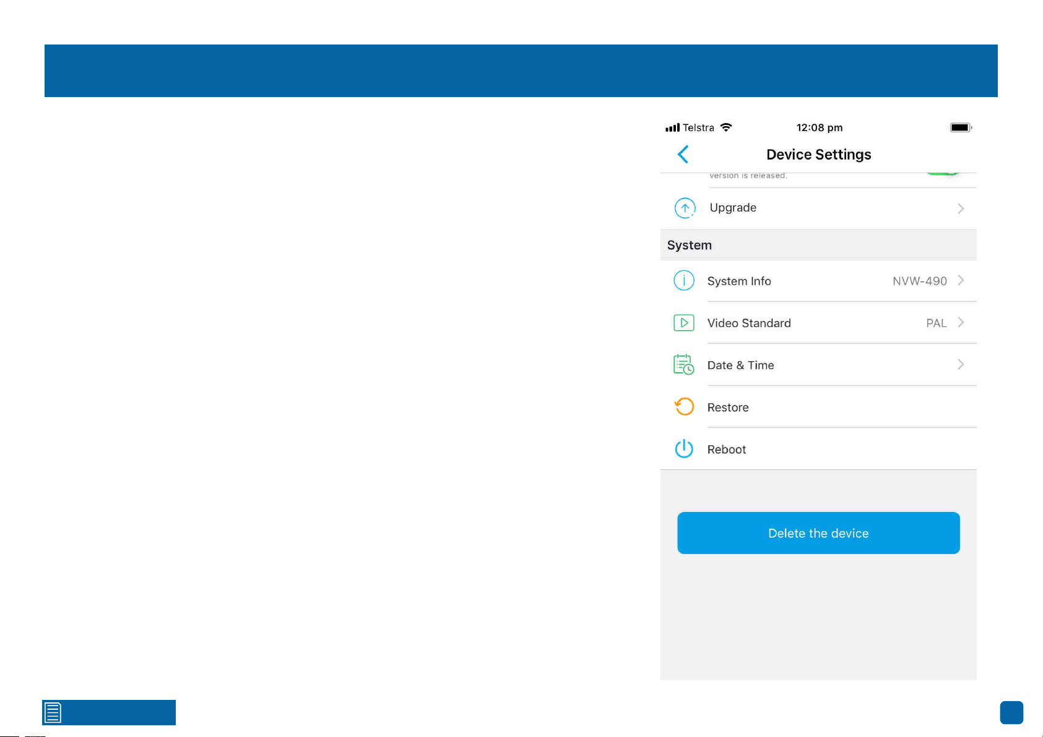This screenshot has height=737, width=1043.
Task: Open the System Info chevron
Action: pyautogui.click(x=961, y=280)
